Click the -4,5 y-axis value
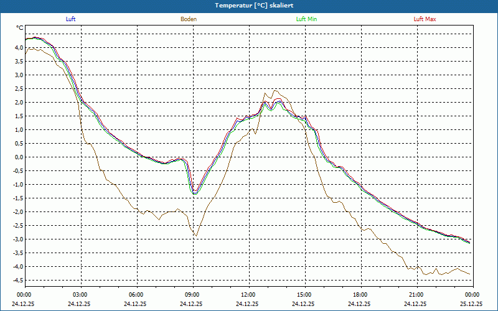Viewport: 498px width, 311px height. click(x=17, y=281)
